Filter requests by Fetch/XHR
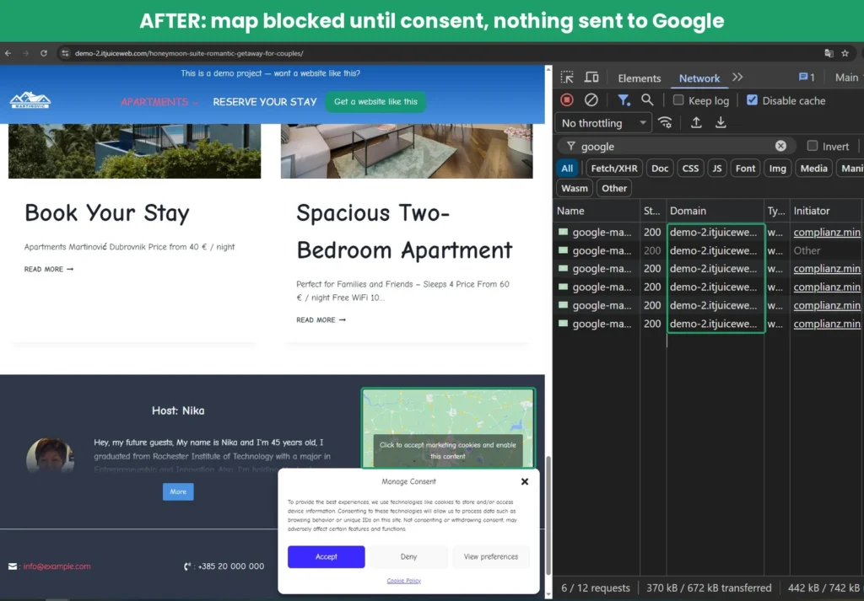 614,169
